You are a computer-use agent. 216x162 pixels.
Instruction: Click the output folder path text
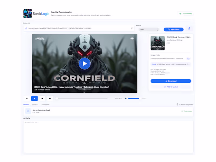pos(167,59)
